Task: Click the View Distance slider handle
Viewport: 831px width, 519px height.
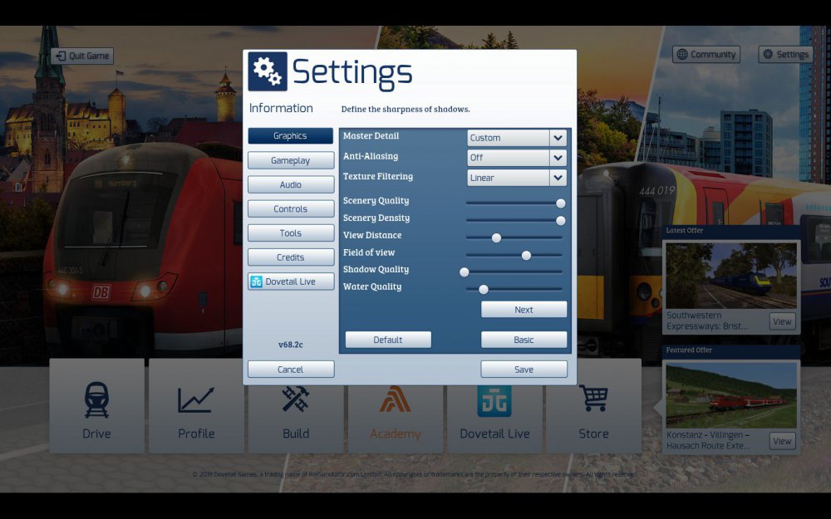Action: (496, 237)
